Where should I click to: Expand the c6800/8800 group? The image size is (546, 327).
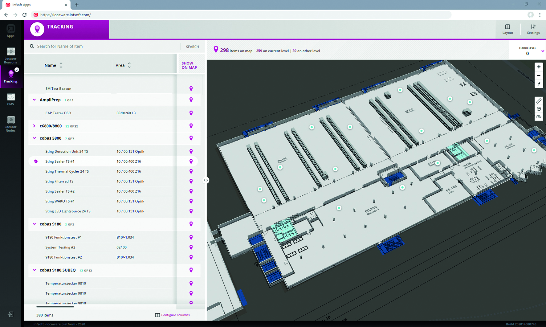[x=34, y=126]
